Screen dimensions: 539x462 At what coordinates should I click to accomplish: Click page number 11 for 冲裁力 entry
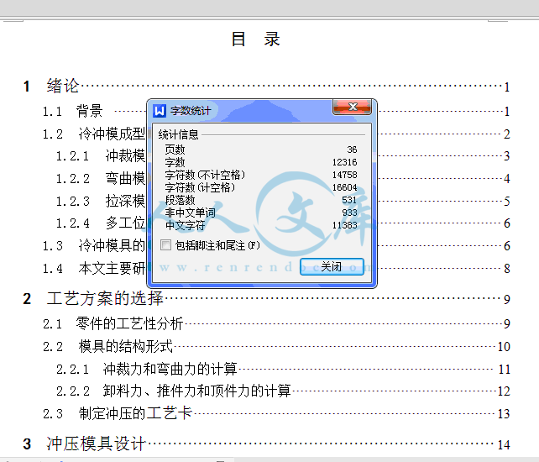tap(505, 370)
